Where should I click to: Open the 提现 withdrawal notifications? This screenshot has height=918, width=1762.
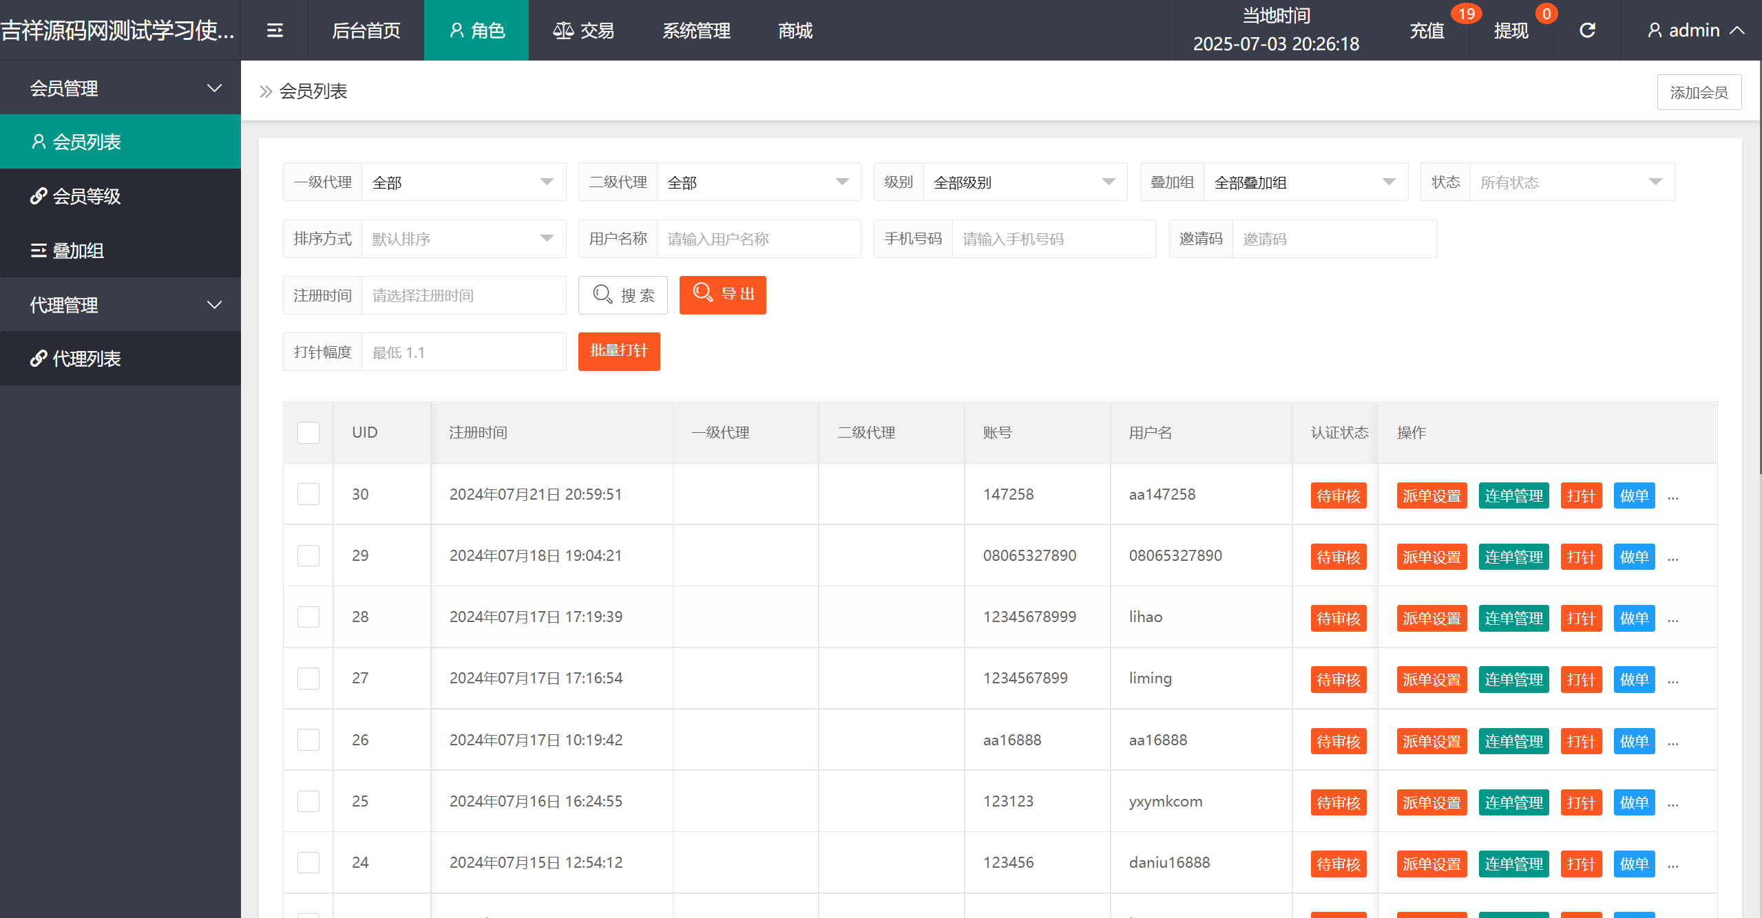[x=1511, y=30]
